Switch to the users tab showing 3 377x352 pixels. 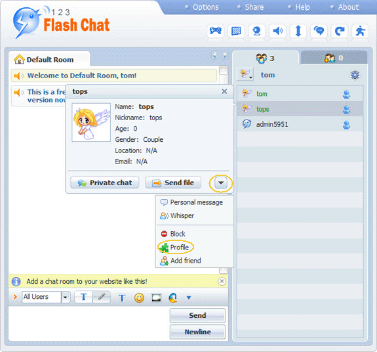[265, 58]
